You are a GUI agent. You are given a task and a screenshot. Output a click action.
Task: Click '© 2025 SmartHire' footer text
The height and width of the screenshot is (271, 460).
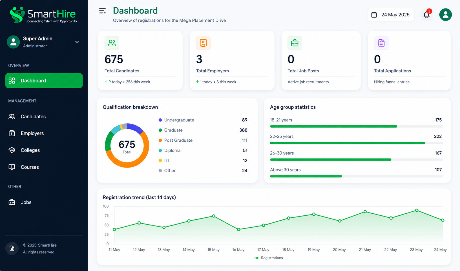pos(40,245)
